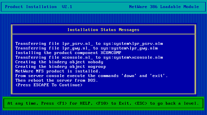Click the 'Installation Status Messages' title

tap(103, 30)
